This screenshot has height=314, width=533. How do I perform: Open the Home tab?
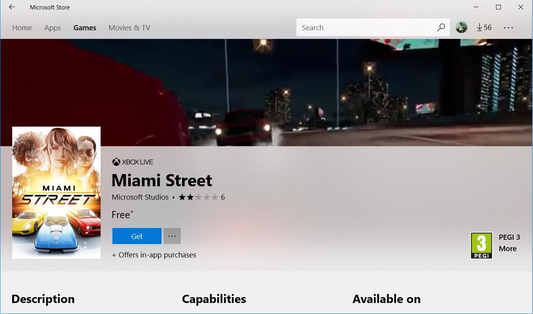pos(22,28)
